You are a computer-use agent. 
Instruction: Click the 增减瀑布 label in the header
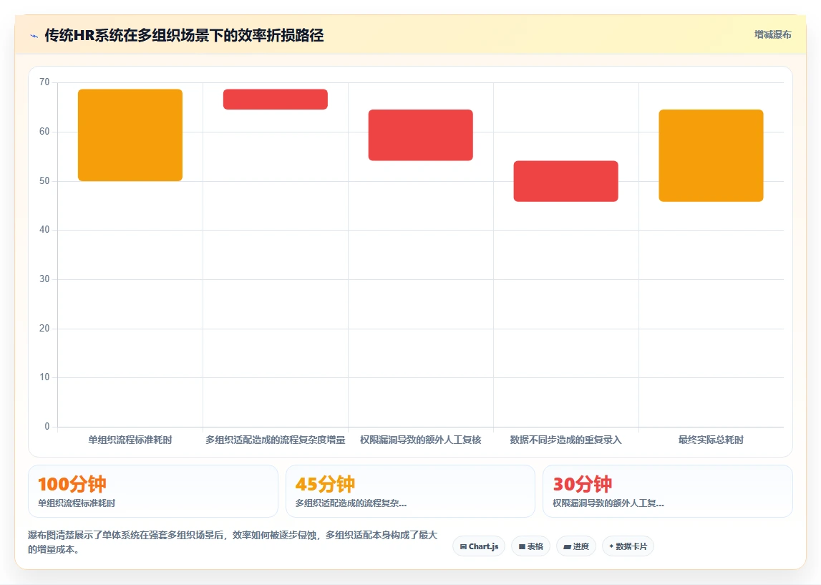point(772,34)
